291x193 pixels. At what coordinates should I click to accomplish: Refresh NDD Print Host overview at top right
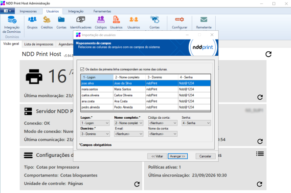(x=269, y=54)
